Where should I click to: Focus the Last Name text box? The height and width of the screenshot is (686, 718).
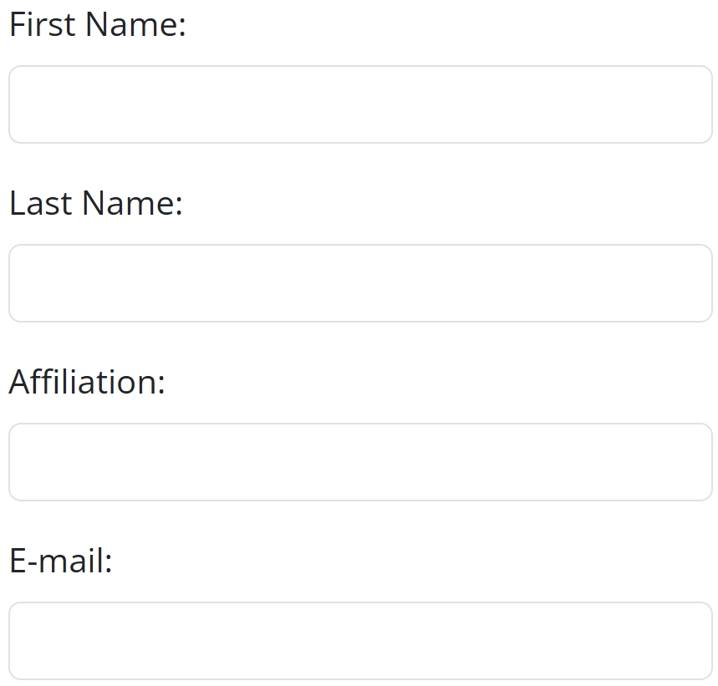pyautogui.click(x=360, y=283)
